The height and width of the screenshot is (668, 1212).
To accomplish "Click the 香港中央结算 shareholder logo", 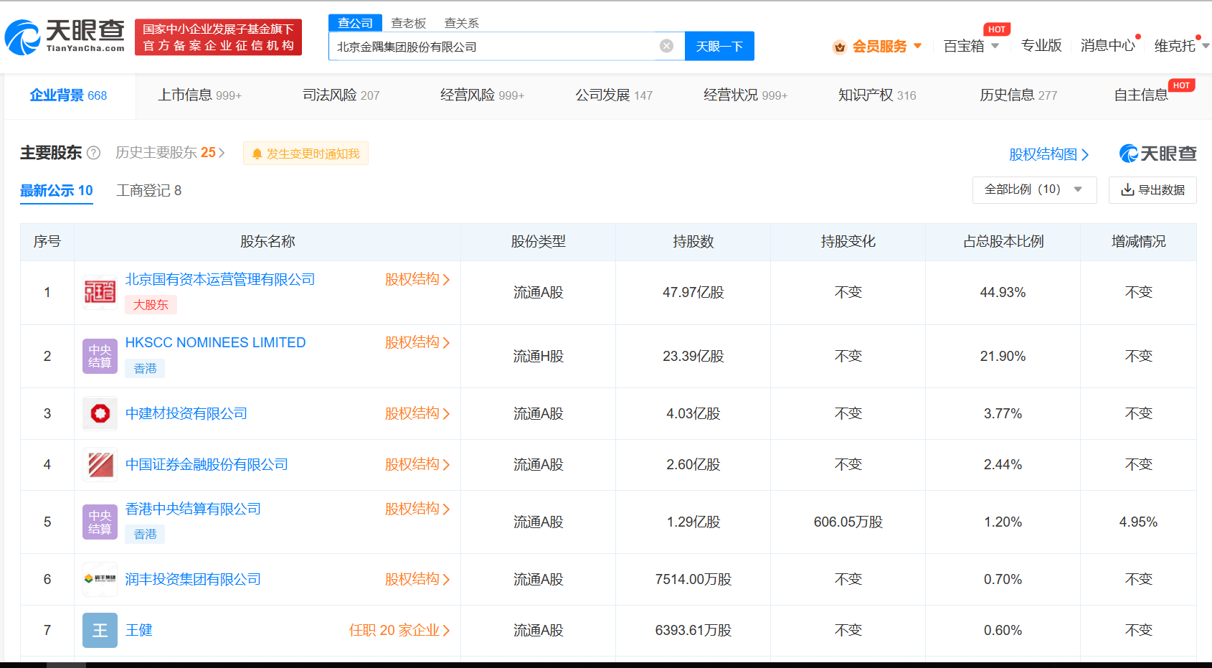I will point(99,522).
